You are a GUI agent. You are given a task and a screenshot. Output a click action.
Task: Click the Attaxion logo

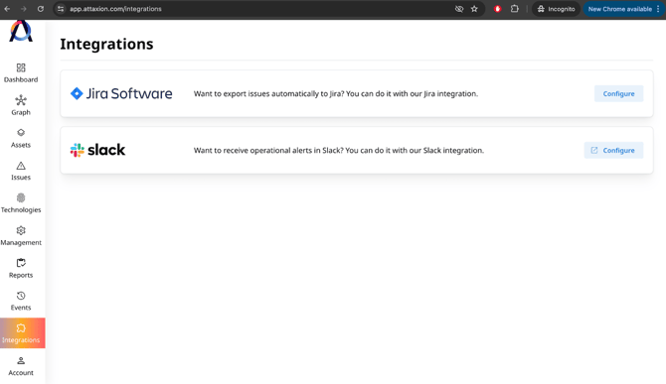tap(21, 31)
